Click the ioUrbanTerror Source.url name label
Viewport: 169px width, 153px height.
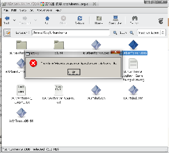[x=59, y=100]
